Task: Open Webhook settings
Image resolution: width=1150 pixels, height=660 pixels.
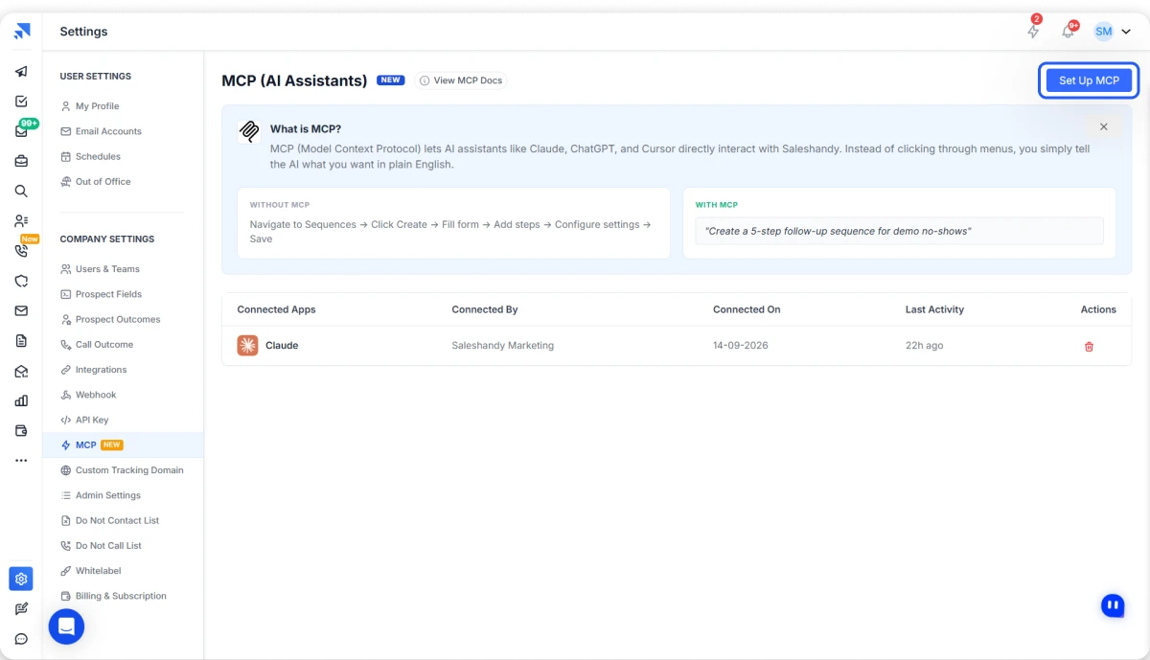Action: pos(96,395)
